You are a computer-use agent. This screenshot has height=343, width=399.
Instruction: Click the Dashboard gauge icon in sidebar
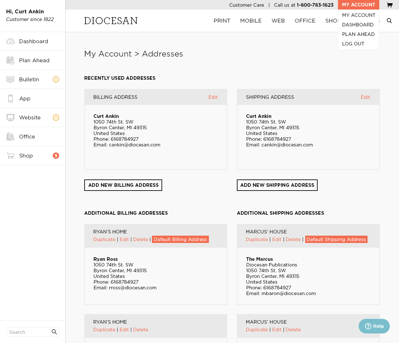coord(10,41)
